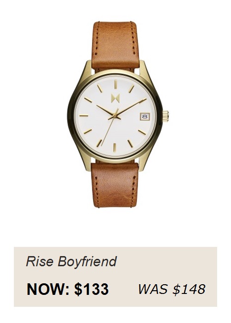Viewport: 231px width, 323px height.
Task: Click the center pin where hands meet
Action: pos(115,117)
